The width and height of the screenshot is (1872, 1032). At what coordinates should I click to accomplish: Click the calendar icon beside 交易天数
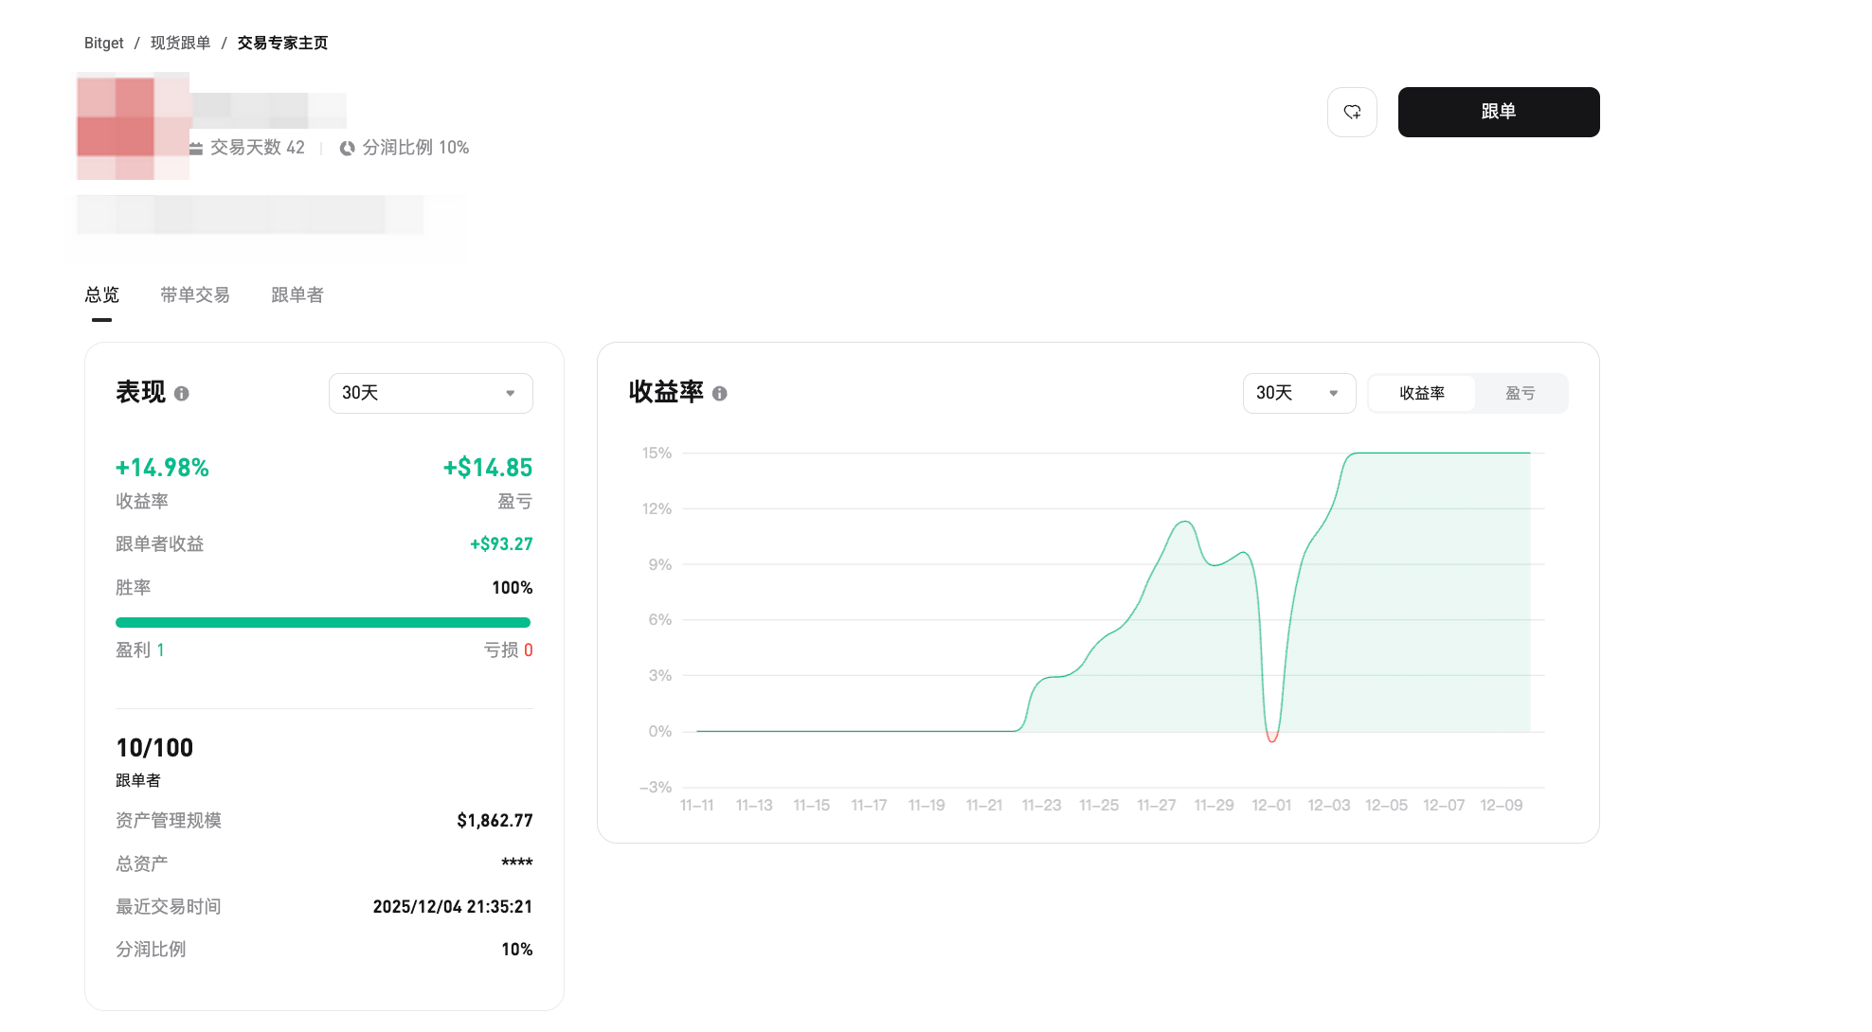[x=194, y=148]
